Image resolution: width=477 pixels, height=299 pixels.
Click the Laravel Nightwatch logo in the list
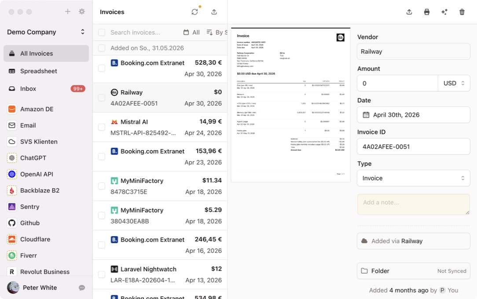click(114, 269)
